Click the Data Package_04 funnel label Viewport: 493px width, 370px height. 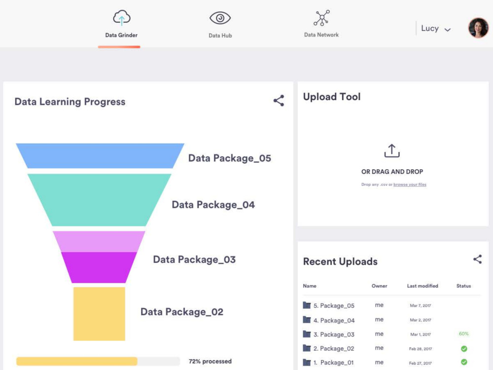[213, 205]
